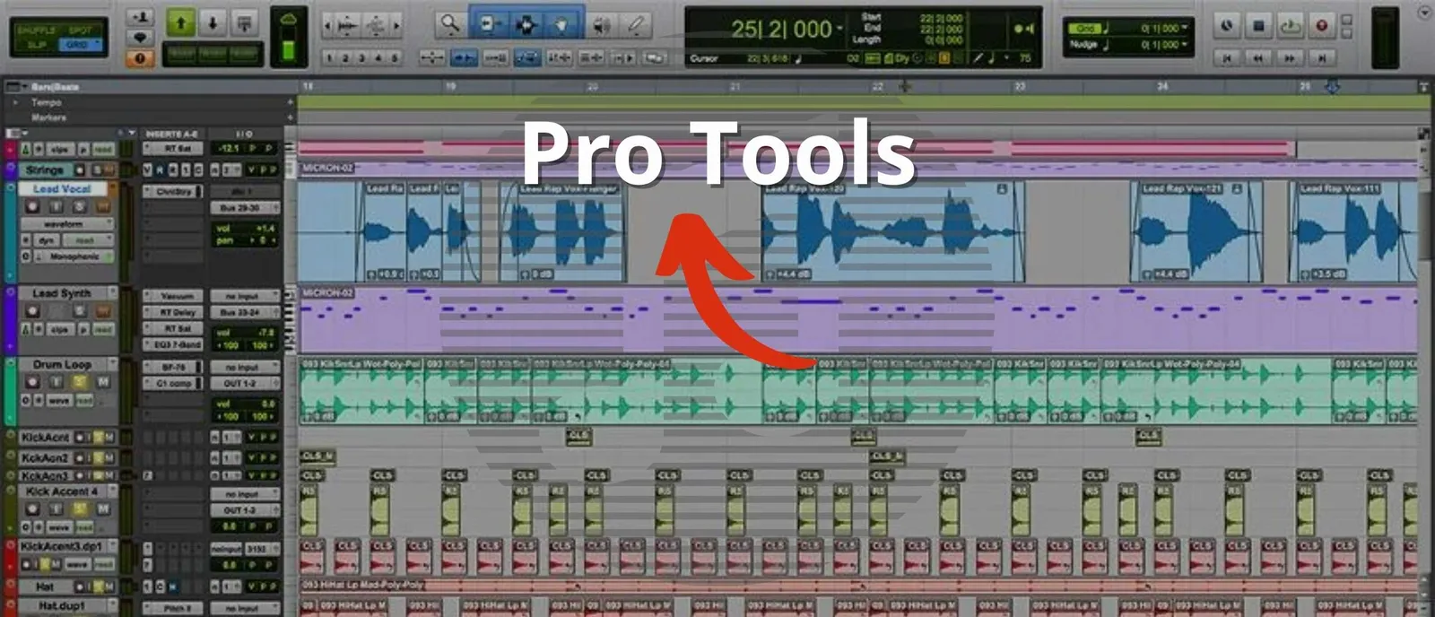The width and height of the screenshot is (1435, 617).
Task: Click the orange exclamation alert icon
Action: 139,58
